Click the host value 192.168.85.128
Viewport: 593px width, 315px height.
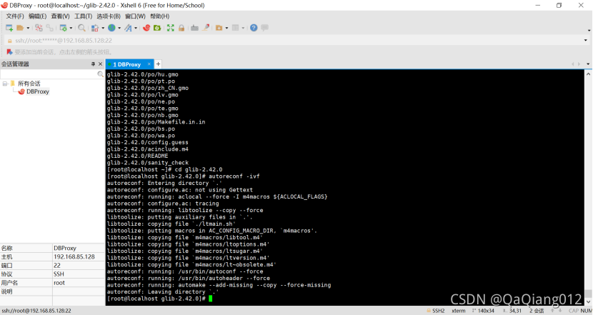[x=74, y=256]
